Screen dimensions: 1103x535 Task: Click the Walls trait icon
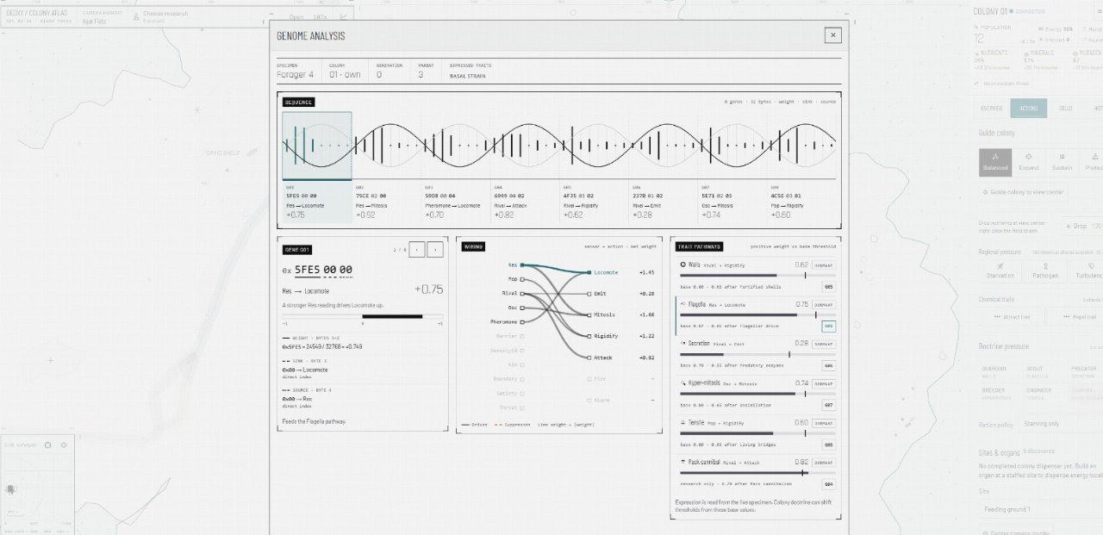pos(683,264)
